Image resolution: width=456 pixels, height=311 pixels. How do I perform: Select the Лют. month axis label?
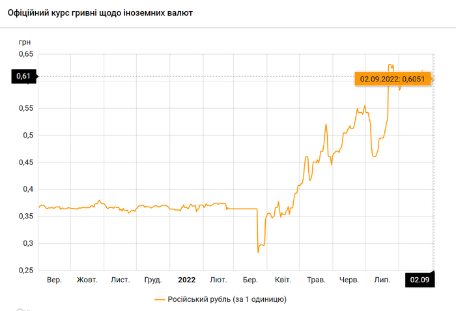click(x=218, y=280)
